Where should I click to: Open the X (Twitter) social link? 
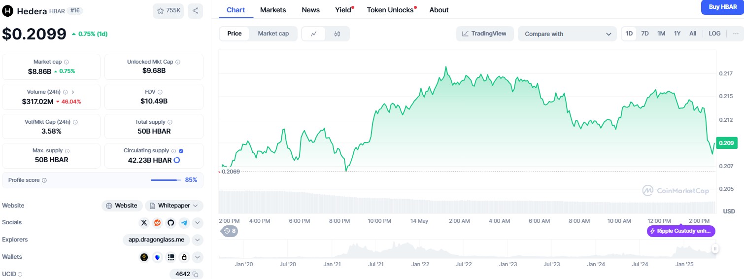click(x=144, y=223)
